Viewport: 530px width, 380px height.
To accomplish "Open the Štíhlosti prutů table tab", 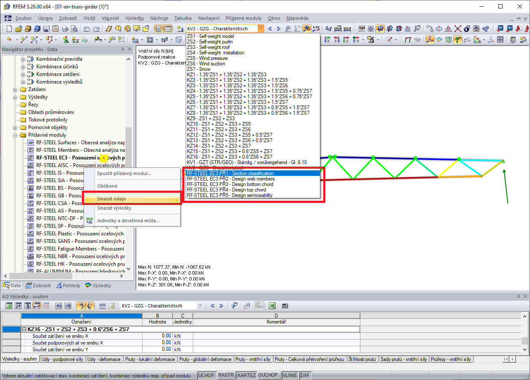I will tap(363, 359).
